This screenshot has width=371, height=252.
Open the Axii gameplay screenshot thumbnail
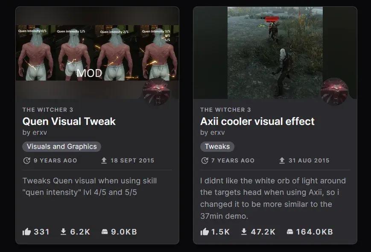click(275, 53)
